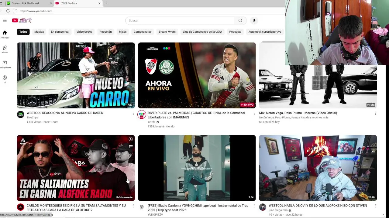This screenshot has height=218, width=389.
Task: Visit juan diego mm channel name
Action: tap(278, 210)
